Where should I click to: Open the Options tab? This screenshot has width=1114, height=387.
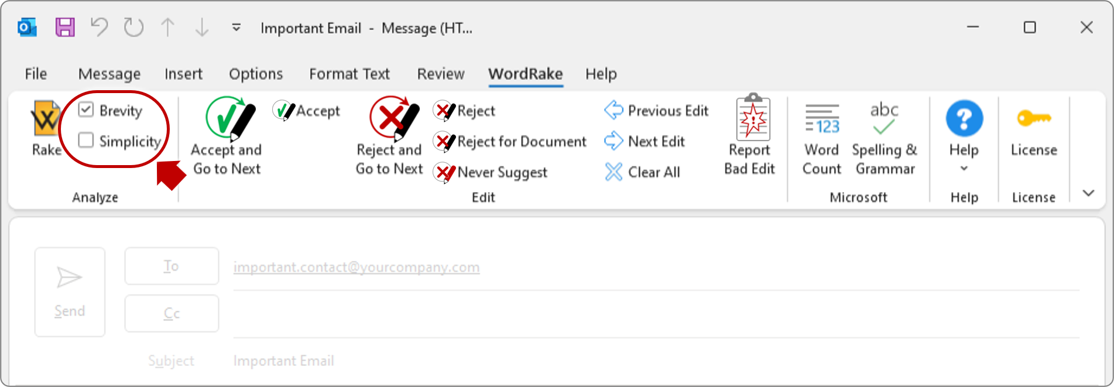256,74
